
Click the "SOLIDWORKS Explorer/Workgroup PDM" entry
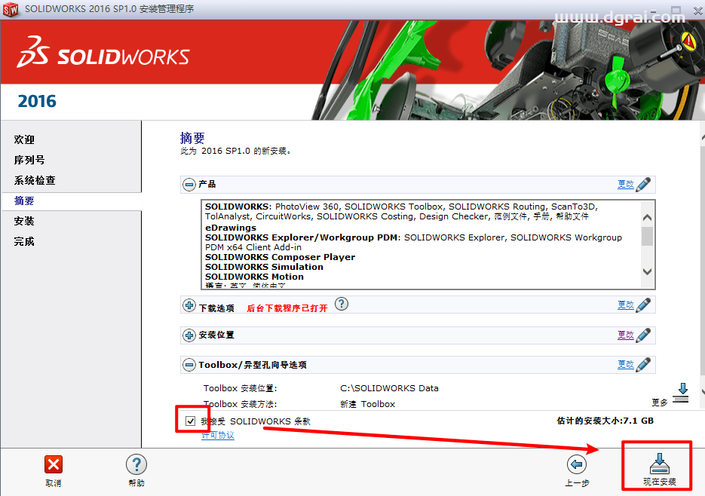[x=302, y=237]
